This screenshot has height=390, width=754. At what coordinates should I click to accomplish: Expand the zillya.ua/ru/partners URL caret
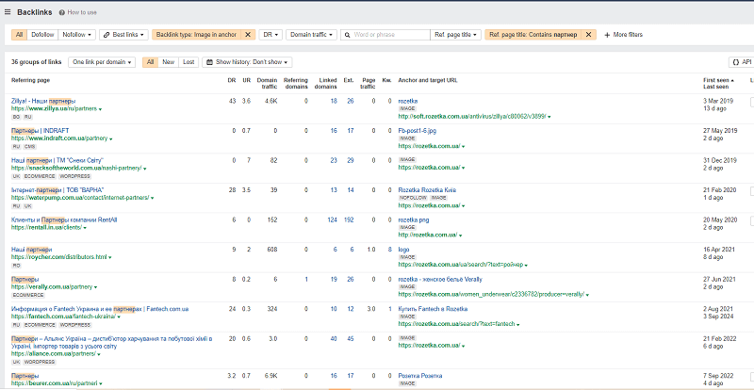pyautogui.click(x=100, y=109)
